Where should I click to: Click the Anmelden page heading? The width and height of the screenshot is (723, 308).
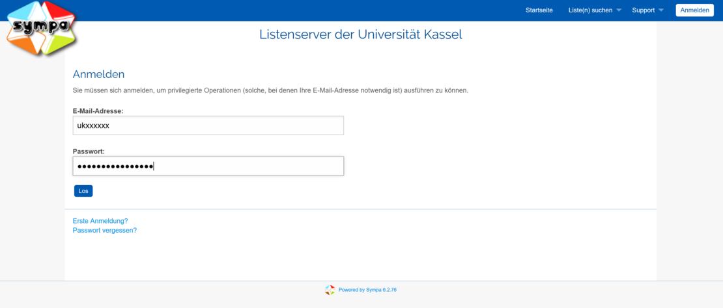point(98,74)
